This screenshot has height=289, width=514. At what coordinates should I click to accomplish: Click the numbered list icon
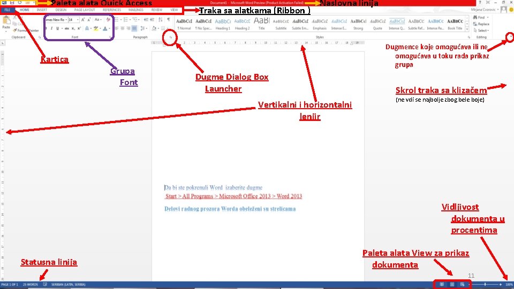125,20
